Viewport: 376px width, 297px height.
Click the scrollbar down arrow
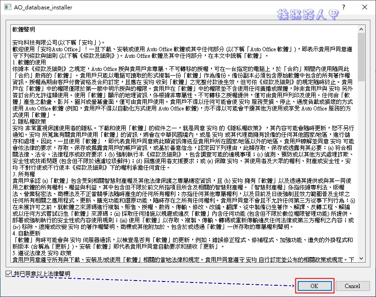point(361,258)
